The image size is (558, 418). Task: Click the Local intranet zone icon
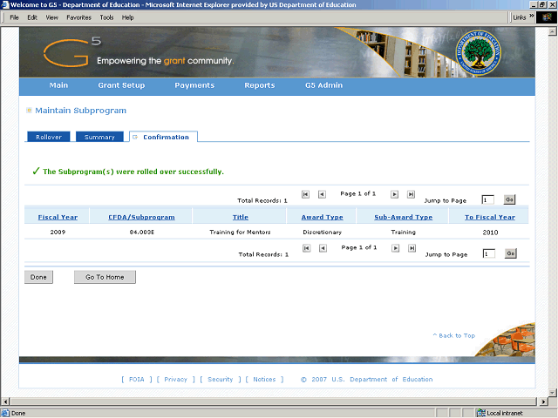480,413
